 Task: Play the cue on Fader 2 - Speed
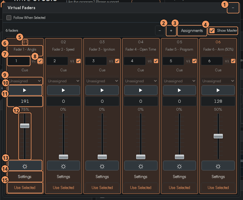pos(63,90)
